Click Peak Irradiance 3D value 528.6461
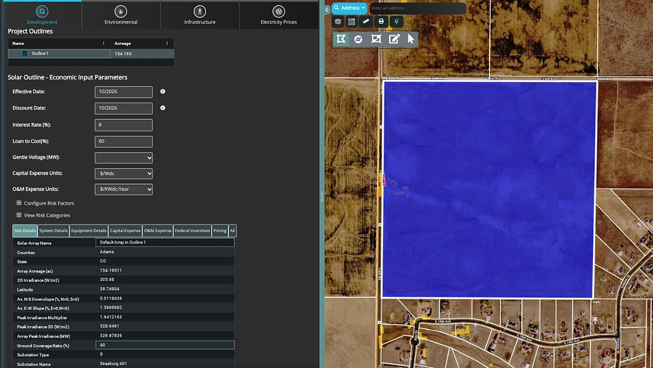 tap(109, 326)
